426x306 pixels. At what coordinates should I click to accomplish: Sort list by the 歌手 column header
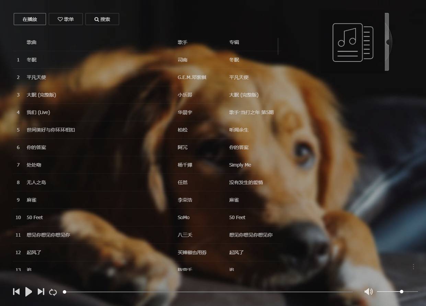[182, 42]
